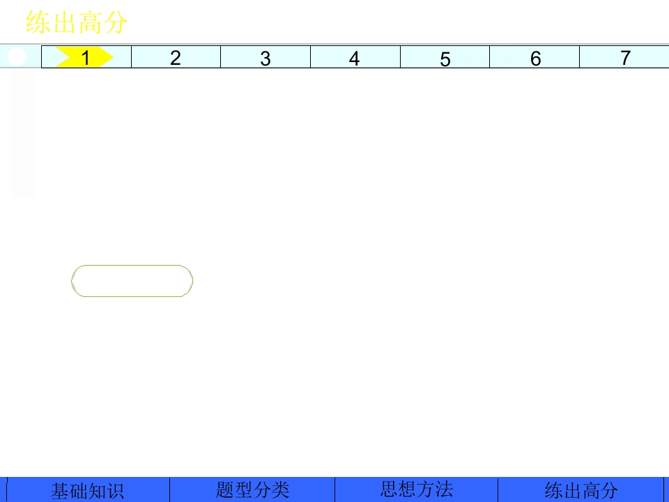Click the yellow 练出高分 title heading
The height and width of the screenshot is (502, 669).
tap(77, 22)
